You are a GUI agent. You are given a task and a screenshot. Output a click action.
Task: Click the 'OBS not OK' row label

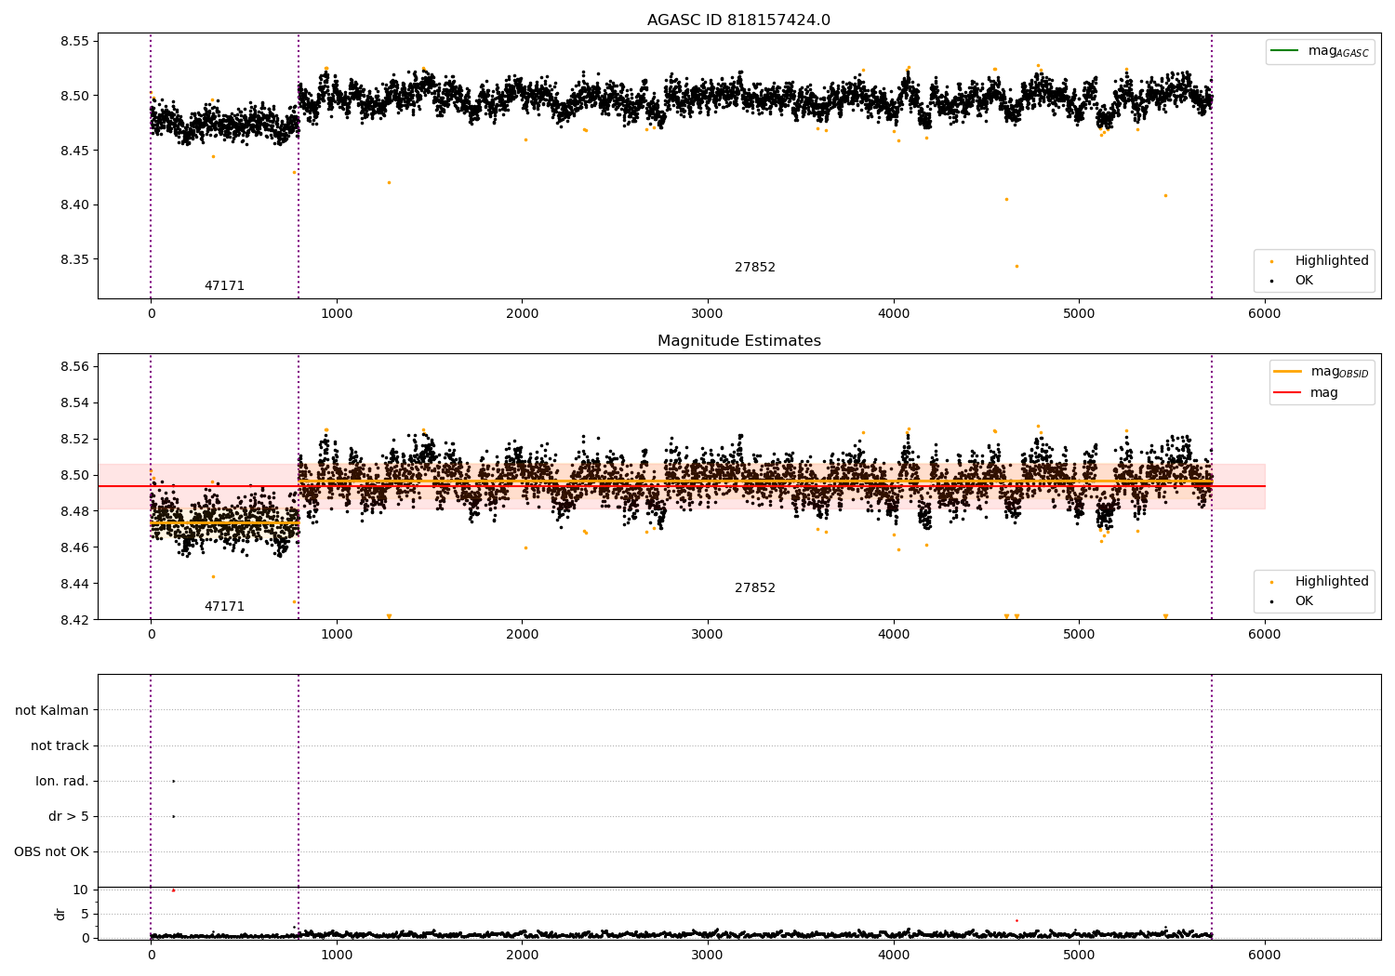point(51,852)
